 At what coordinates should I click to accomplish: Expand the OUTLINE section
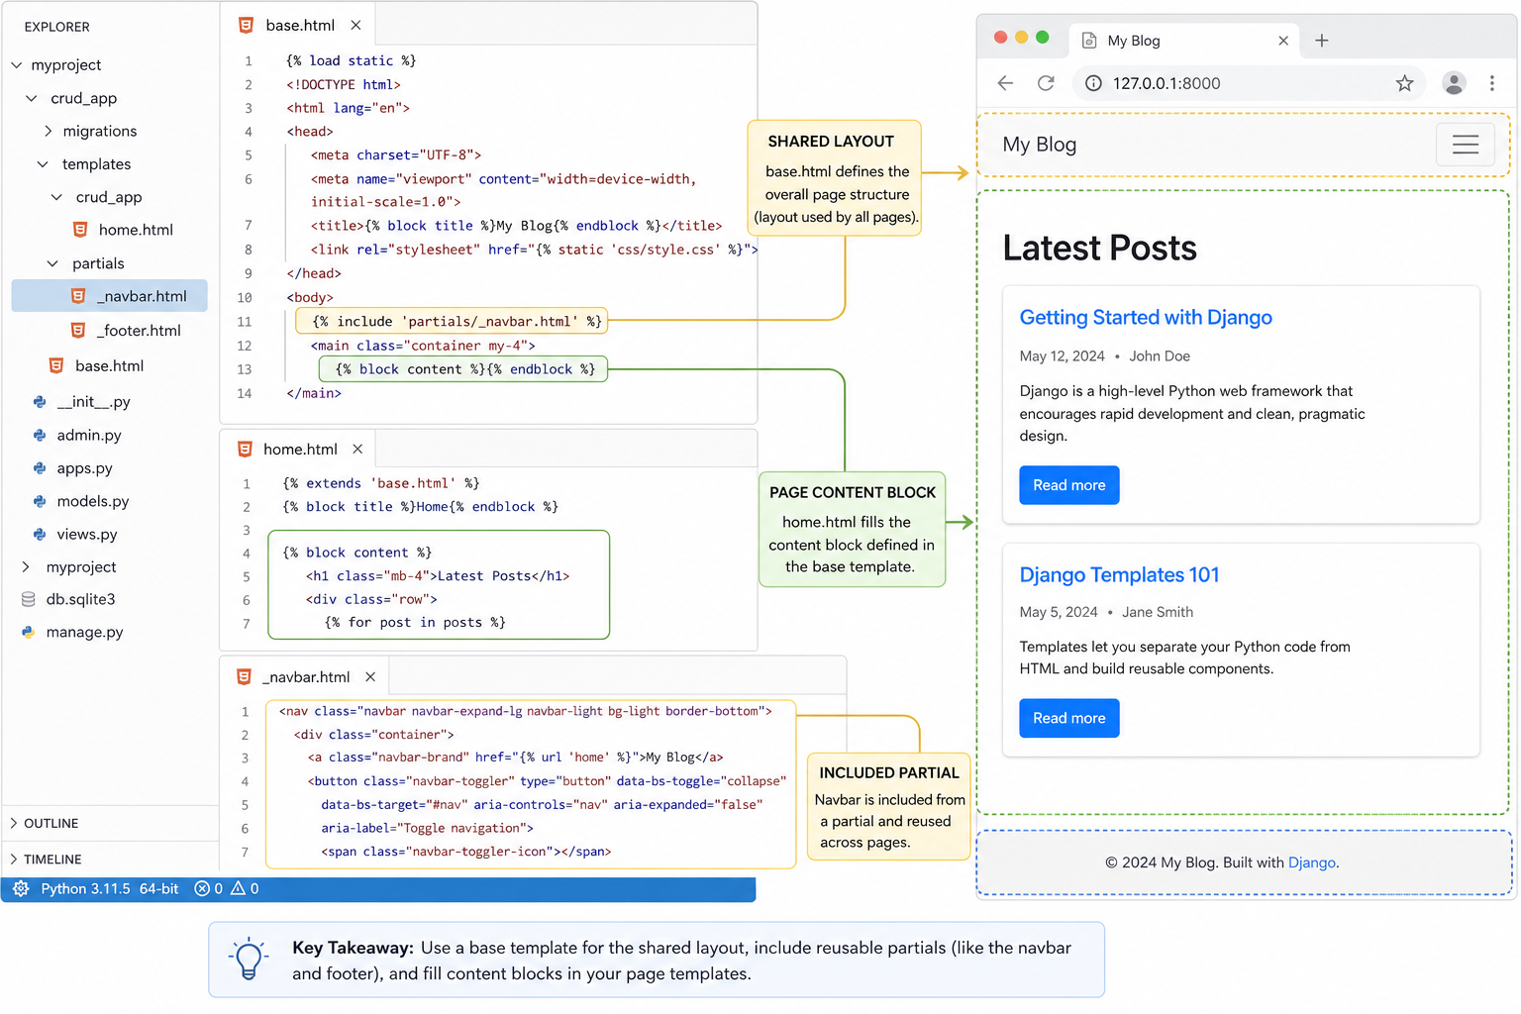click(51, 823)
